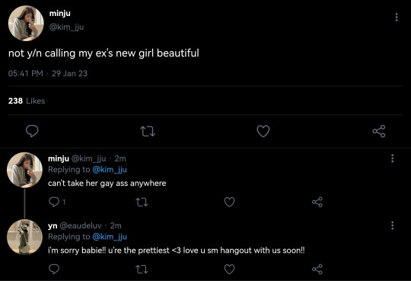Reply to yn's 'i'm sorry babie' tweet
This screenshot has width=411, height=281.
click(x=54, y=269)
